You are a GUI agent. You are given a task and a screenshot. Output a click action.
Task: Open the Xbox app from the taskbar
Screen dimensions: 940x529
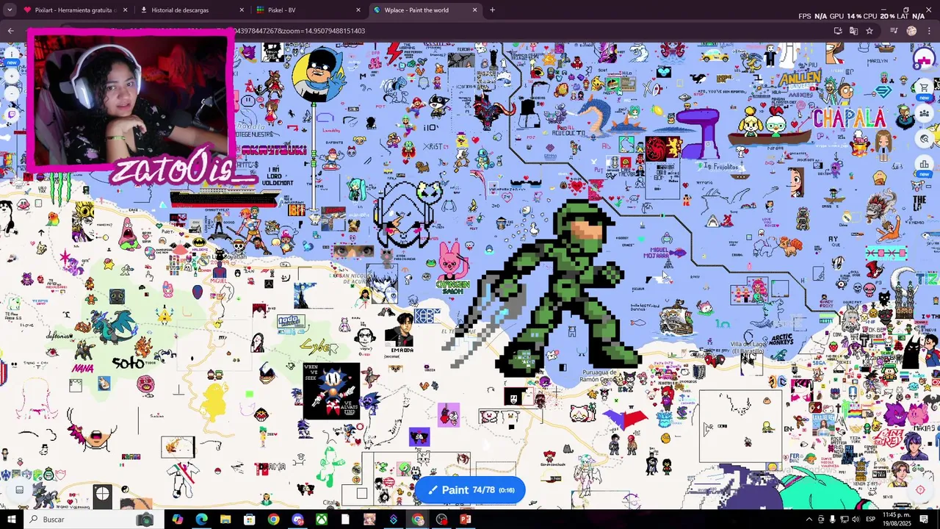tap(322, 519)
